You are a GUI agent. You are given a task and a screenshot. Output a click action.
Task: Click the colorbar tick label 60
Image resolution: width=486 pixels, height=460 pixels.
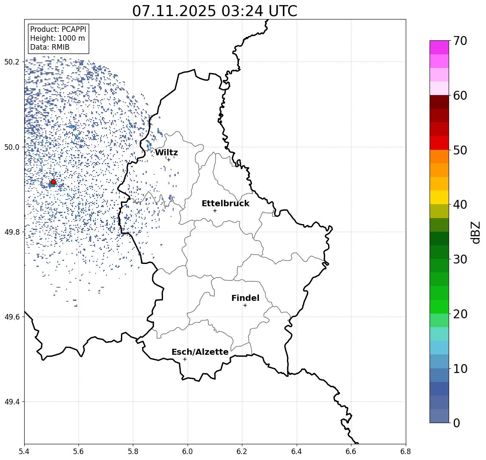(460, 95)
